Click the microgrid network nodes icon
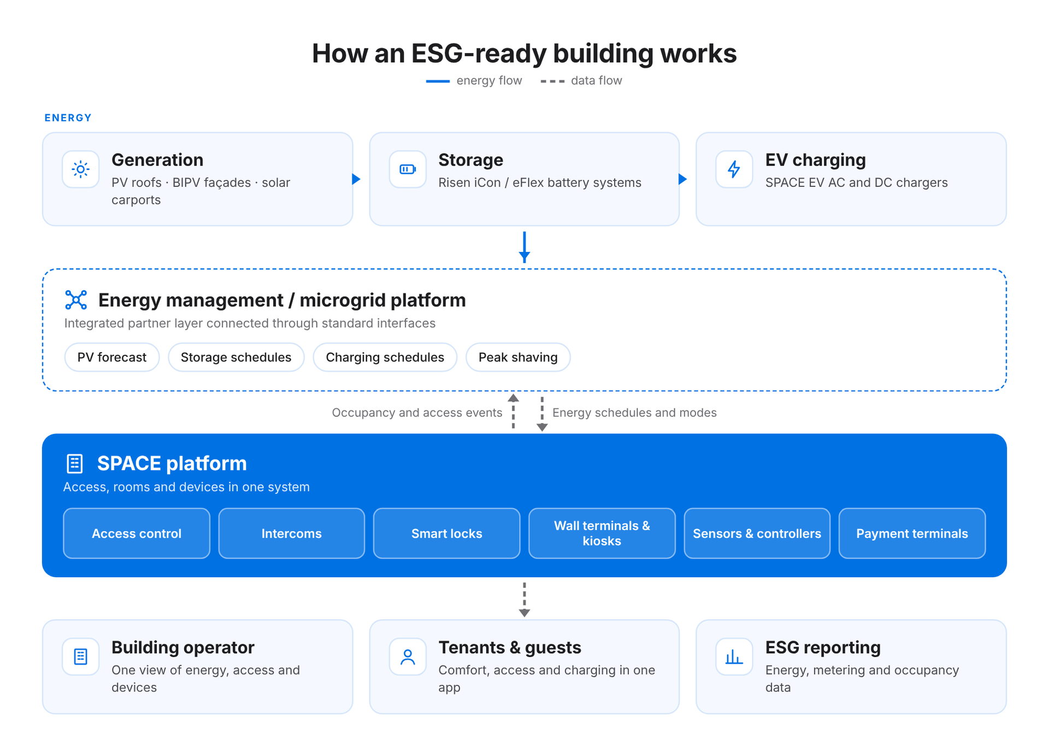This screenshot has width=1049, height=751. click(76, 300)
